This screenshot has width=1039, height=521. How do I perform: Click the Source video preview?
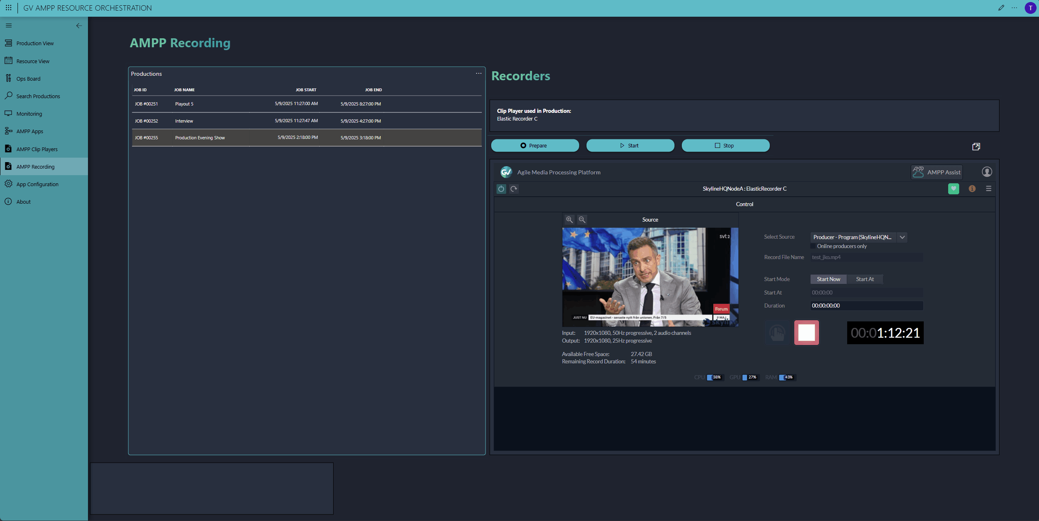coord(650,277)
